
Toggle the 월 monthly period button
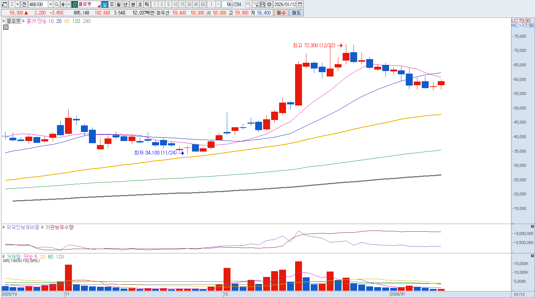(119, 4)
